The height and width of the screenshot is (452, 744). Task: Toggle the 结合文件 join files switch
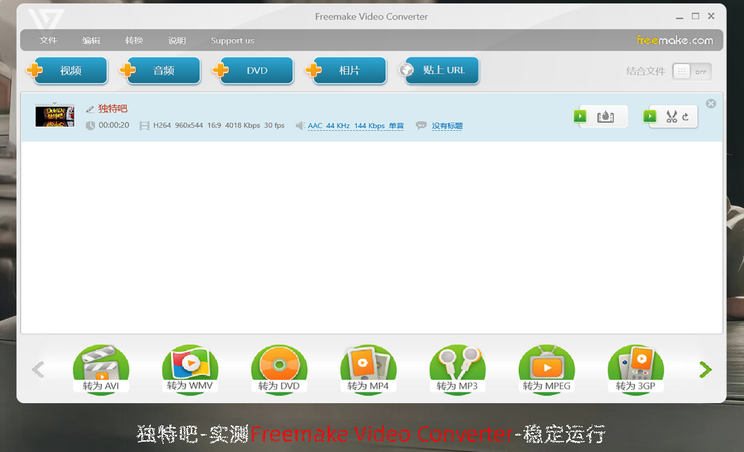click(x=691, y=72)
